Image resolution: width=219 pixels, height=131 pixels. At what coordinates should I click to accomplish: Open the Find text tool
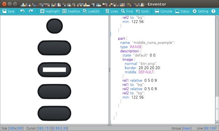pyautogui.click(x=127, y=11)
